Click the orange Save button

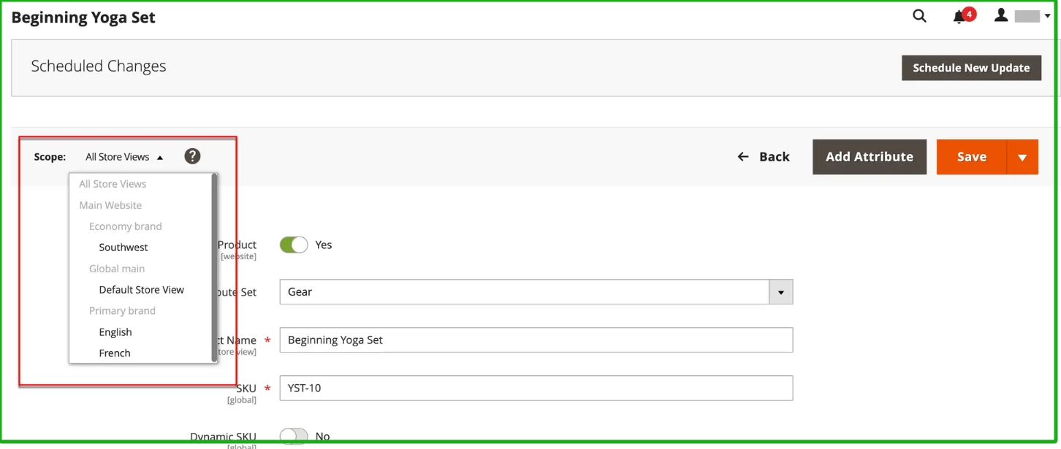point(971,157)
